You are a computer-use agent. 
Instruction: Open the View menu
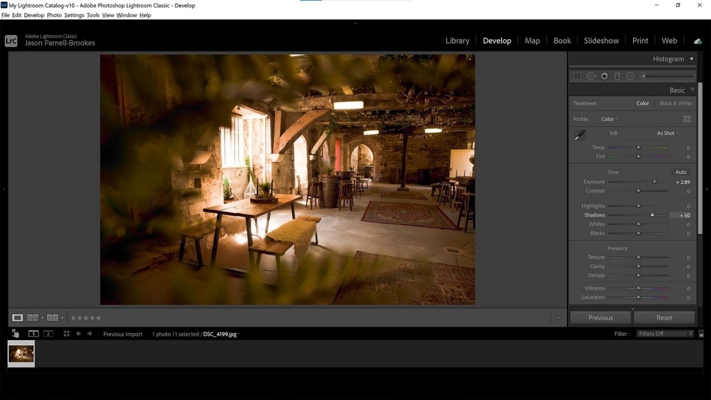108,15
